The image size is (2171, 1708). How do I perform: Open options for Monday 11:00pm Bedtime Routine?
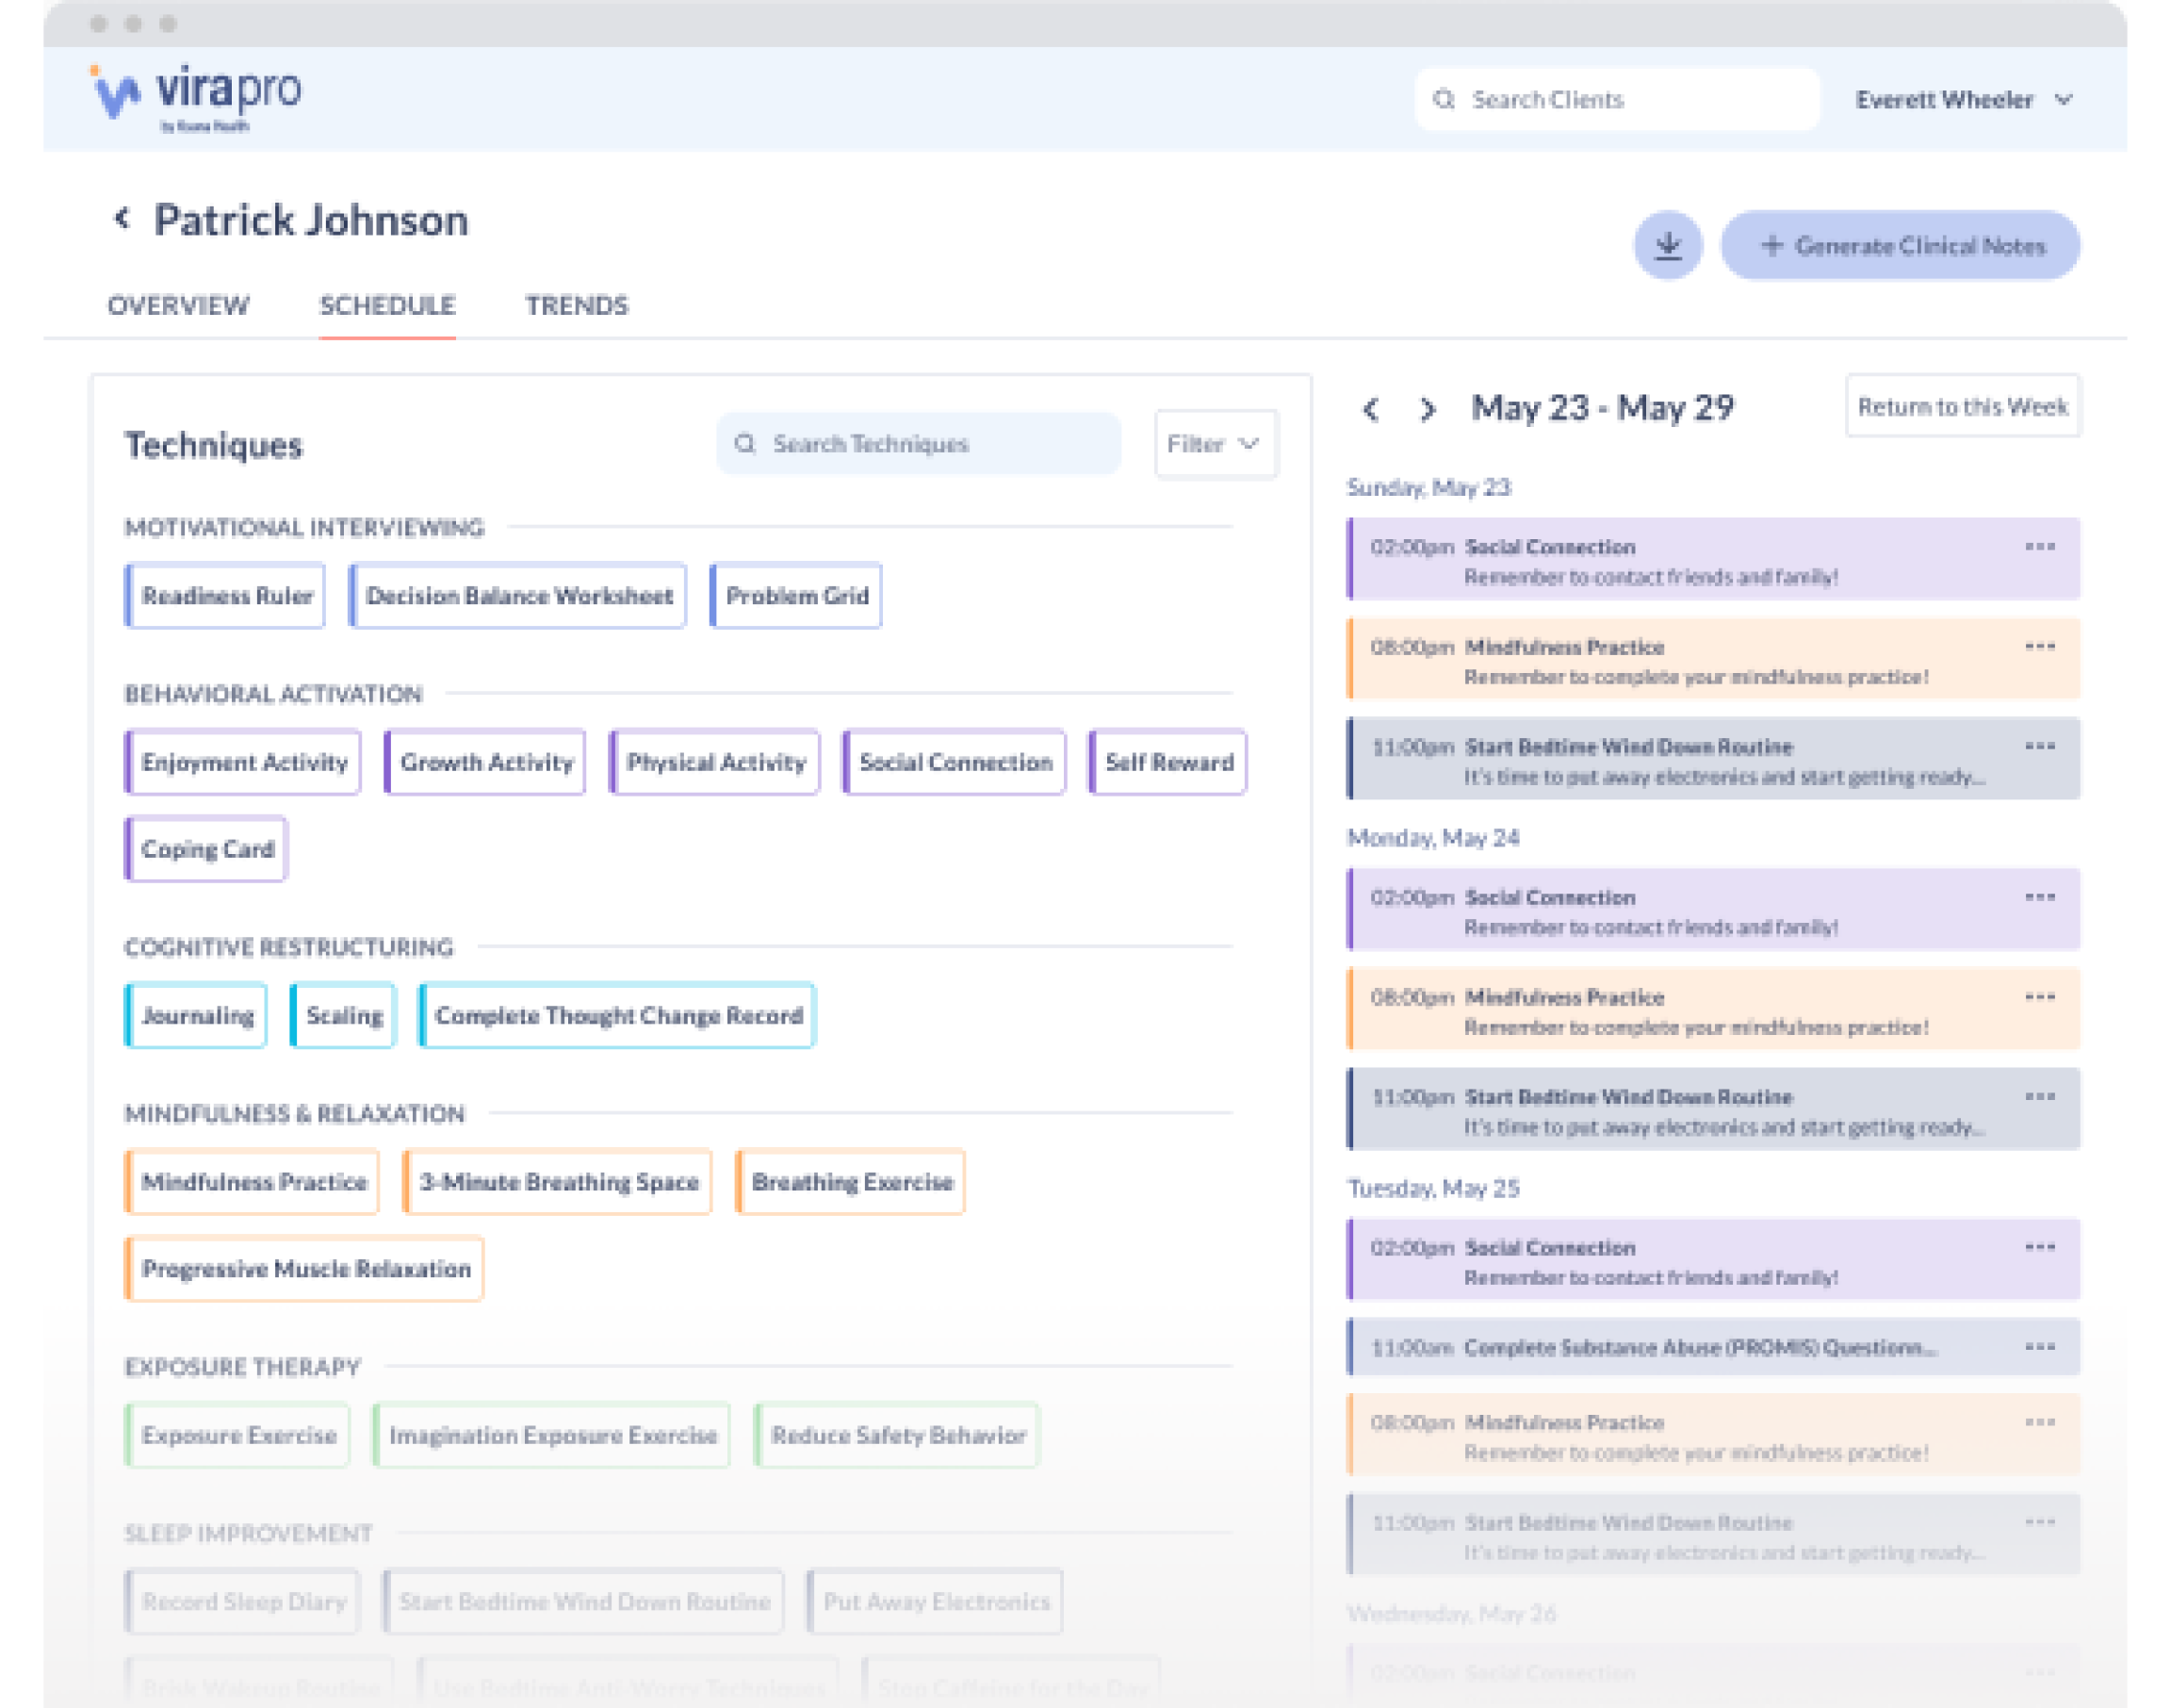(x=2039, y=1097)
